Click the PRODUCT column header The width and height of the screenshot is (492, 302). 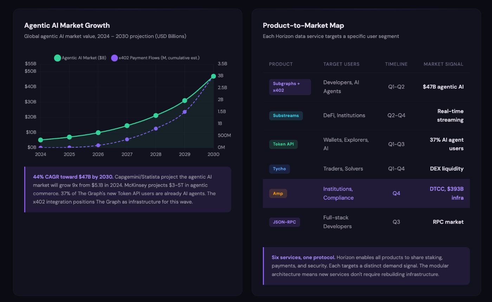(x=281, y=64)
